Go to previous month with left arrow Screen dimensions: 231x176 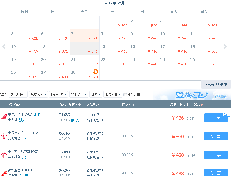[x=4, y=46]
